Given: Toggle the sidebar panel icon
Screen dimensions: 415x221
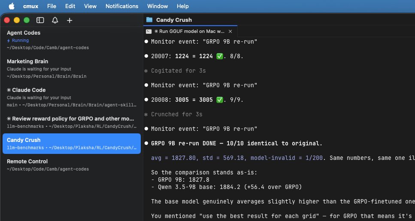Looking at the screenshot, I should [40, 21].
